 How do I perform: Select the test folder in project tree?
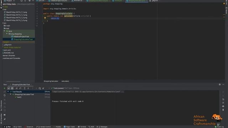[6, 28]
